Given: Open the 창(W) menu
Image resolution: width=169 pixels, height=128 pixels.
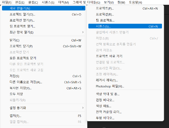Looking at the screenshot, I should (x=121, y=2).
